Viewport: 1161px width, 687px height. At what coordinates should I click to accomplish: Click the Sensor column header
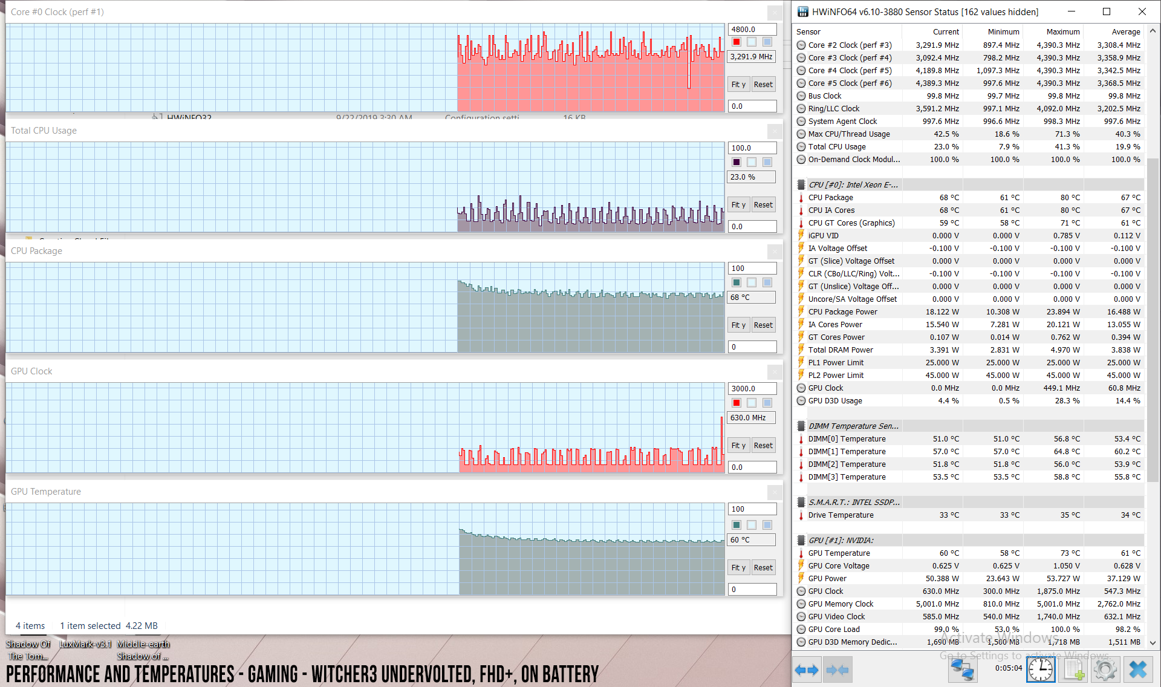pyautogui.click(x=847, y=31)
